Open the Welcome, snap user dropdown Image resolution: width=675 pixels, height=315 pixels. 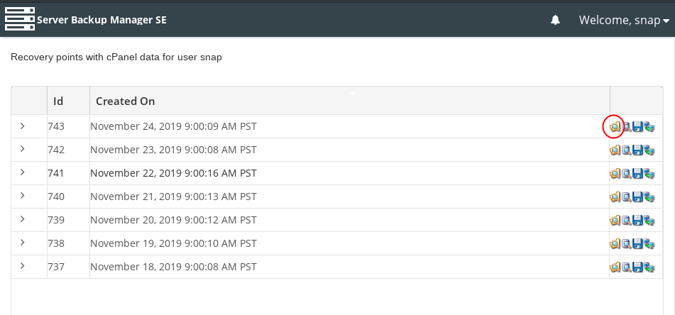click(x=624, y=21)
